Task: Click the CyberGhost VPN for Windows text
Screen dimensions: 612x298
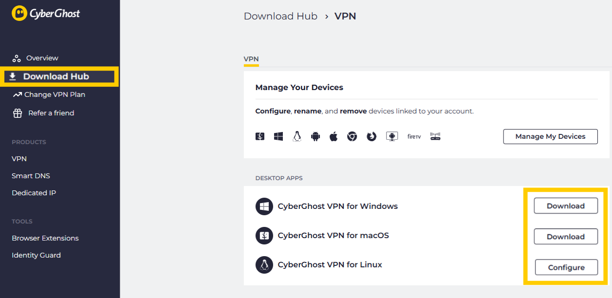Action: [x=338, y=206]
